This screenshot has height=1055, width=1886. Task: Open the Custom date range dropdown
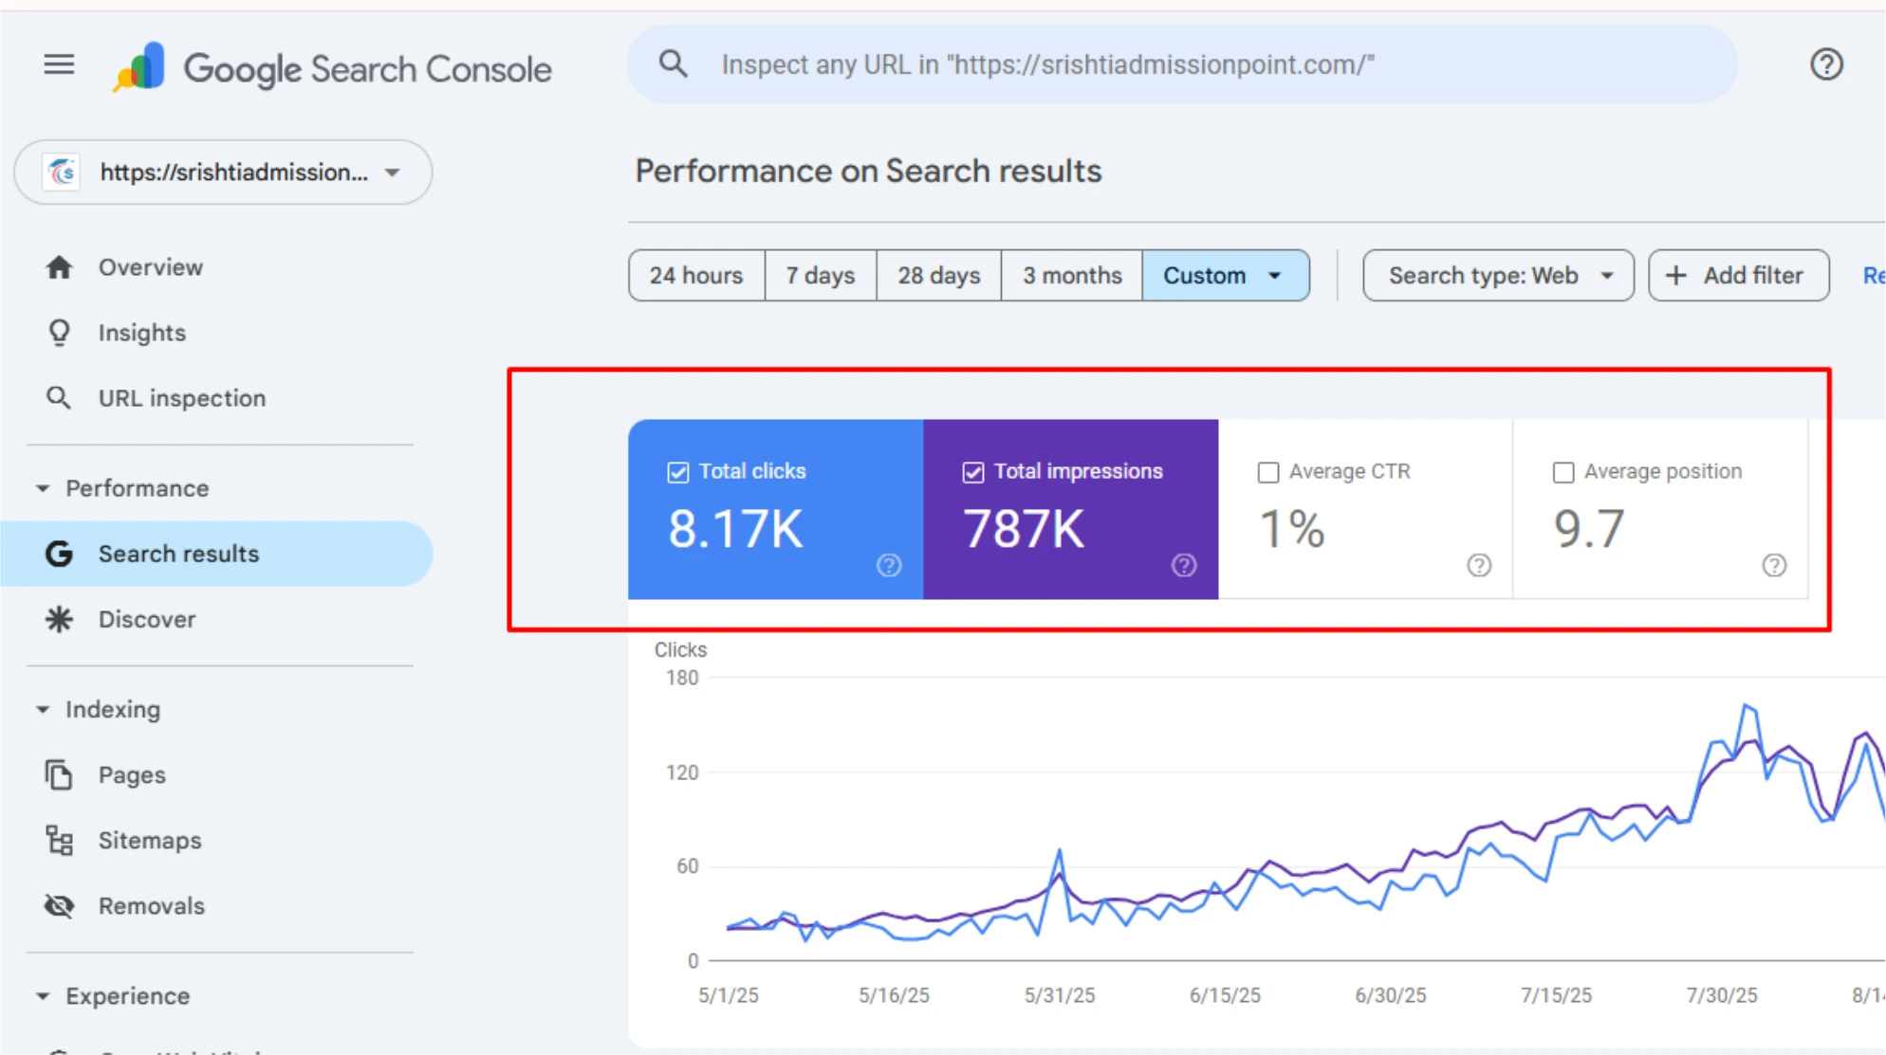pos(1224,276)
